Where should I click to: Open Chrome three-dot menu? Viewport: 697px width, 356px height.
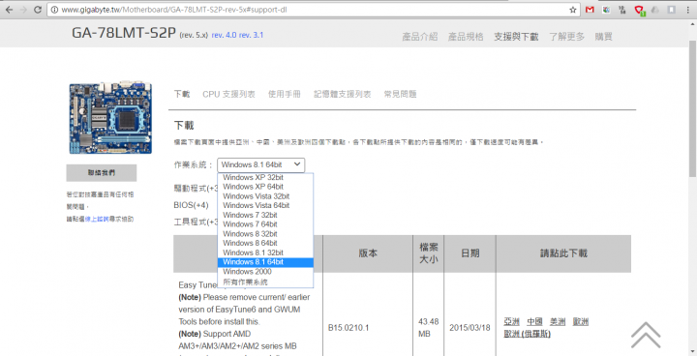688,10
